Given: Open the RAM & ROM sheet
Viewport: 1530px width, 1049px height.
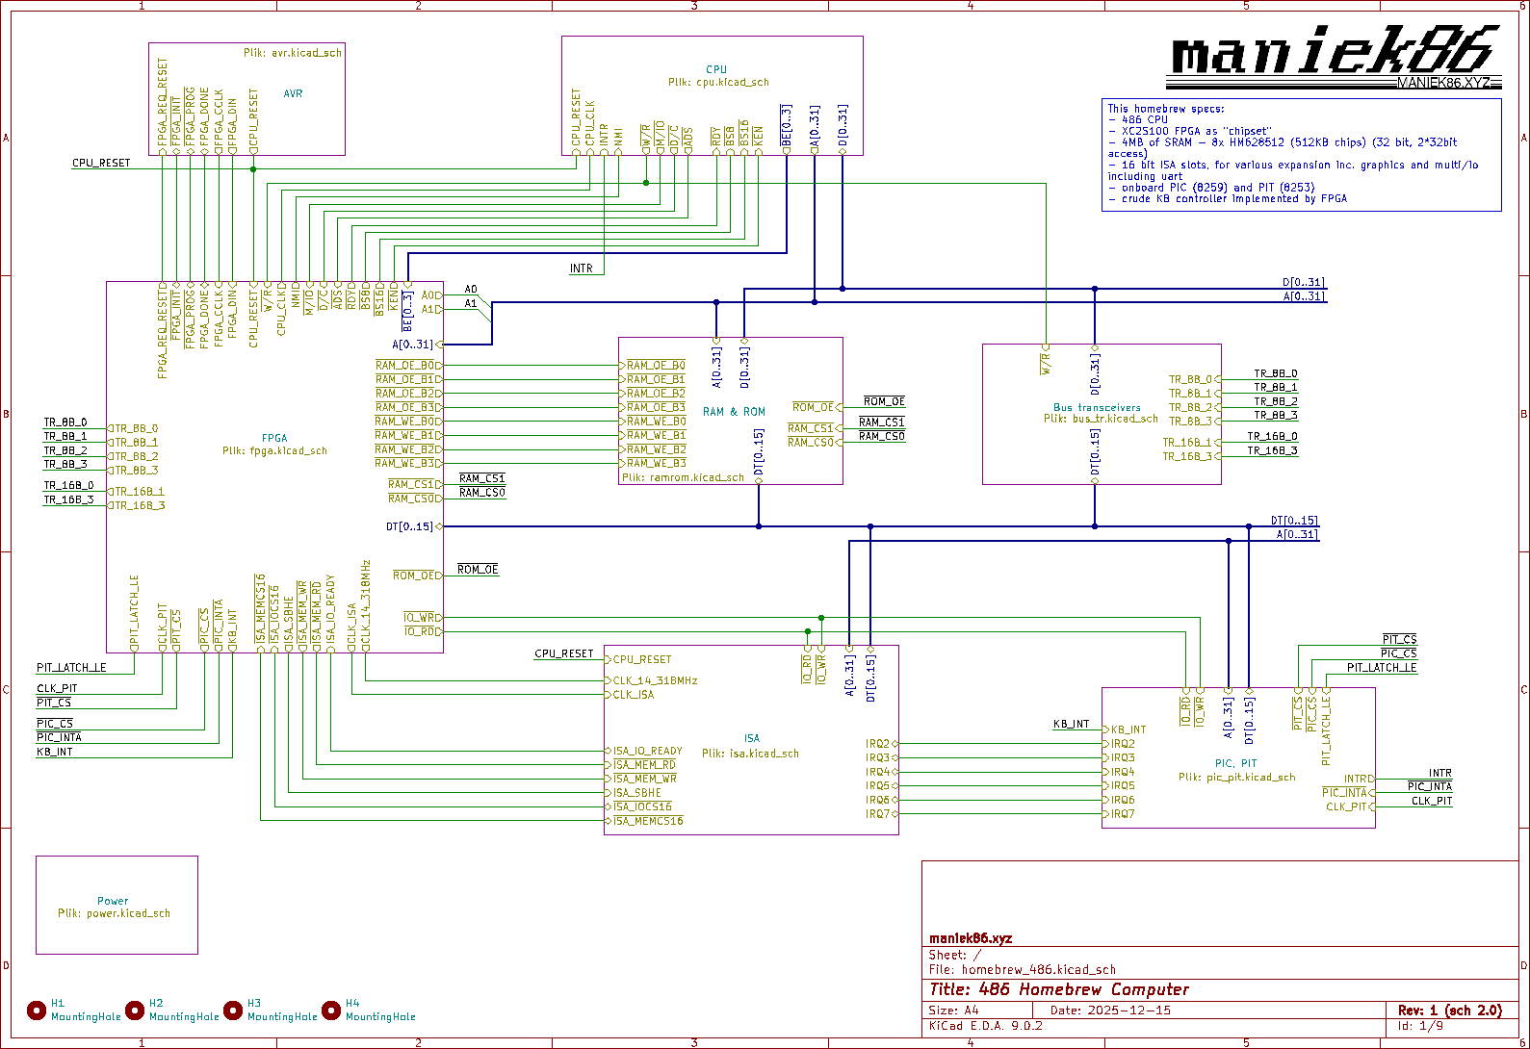Looking at the screenshot, I should [734, 412].
